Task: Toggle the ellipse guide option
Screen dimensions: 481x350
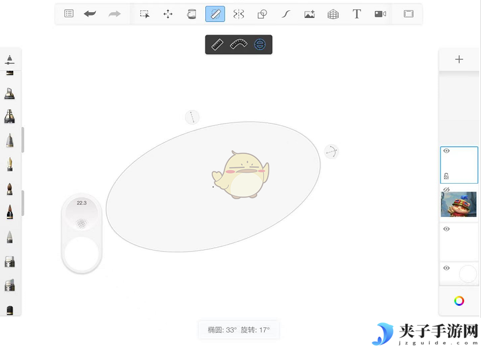Action: (260, 45)
